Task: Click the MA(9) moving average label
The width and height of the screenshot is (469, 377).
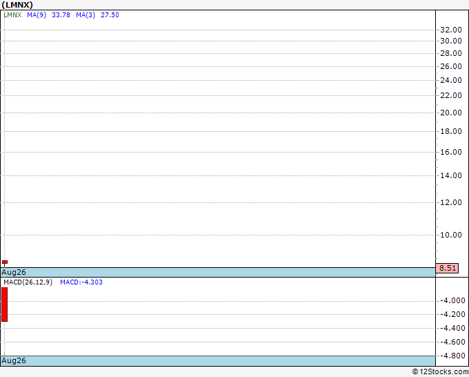Action: pos(37,15)
